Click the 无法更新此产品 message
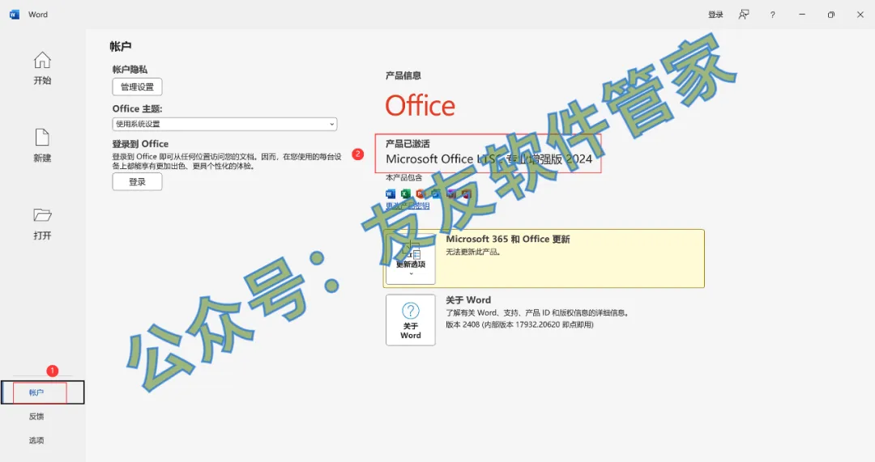875x462 pixels. coord(473,252)
